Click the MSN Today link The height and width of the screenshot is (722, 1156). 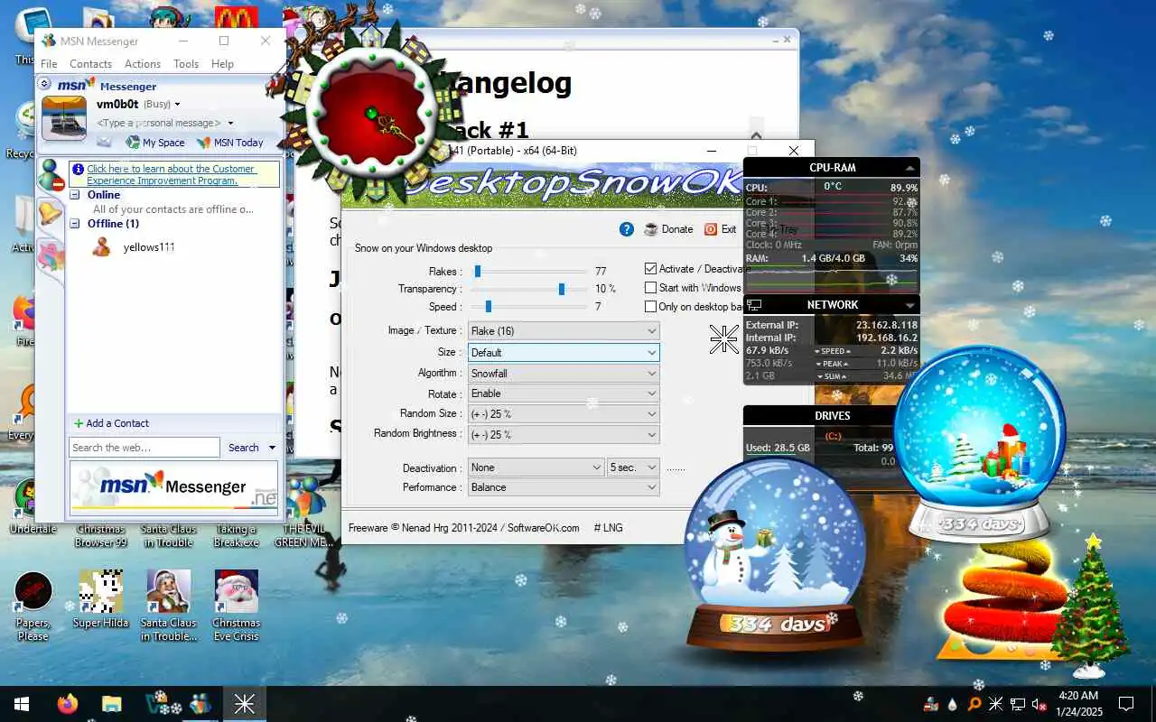(230, 143)
